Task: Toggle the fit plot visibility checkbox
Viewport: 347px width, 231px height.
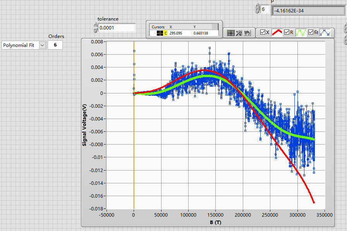Action: click(x=311, y=33)
